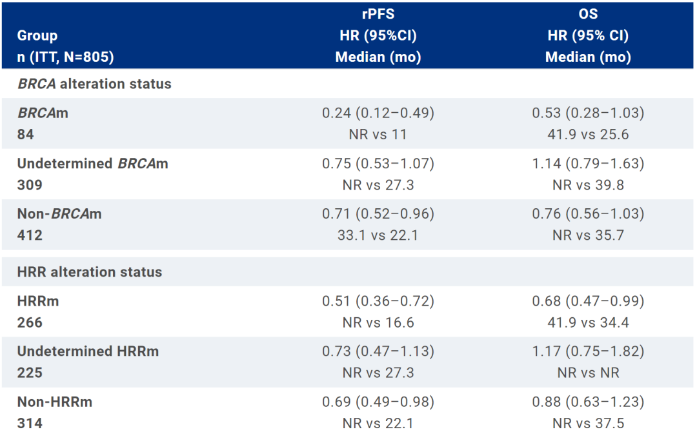Select the rPFS column header

[378, 14]
